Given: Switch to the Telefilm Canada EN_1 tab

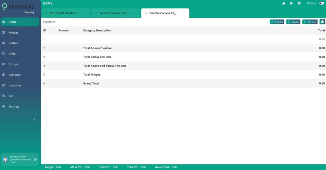Looking at the screenshot, I should tap(113, 13).
